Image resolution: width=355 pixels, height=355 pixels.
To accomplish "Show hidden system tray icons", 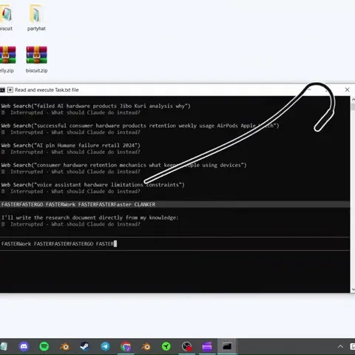I will point(340,346).
